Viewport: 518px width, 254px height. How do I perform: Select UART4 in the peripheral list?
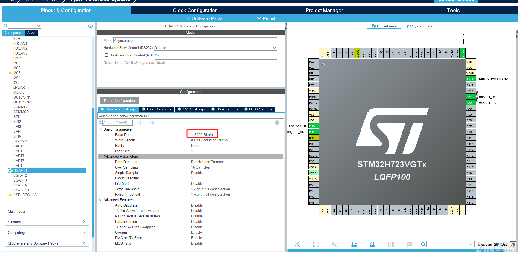pyautogui.click(x=19, y=146)
